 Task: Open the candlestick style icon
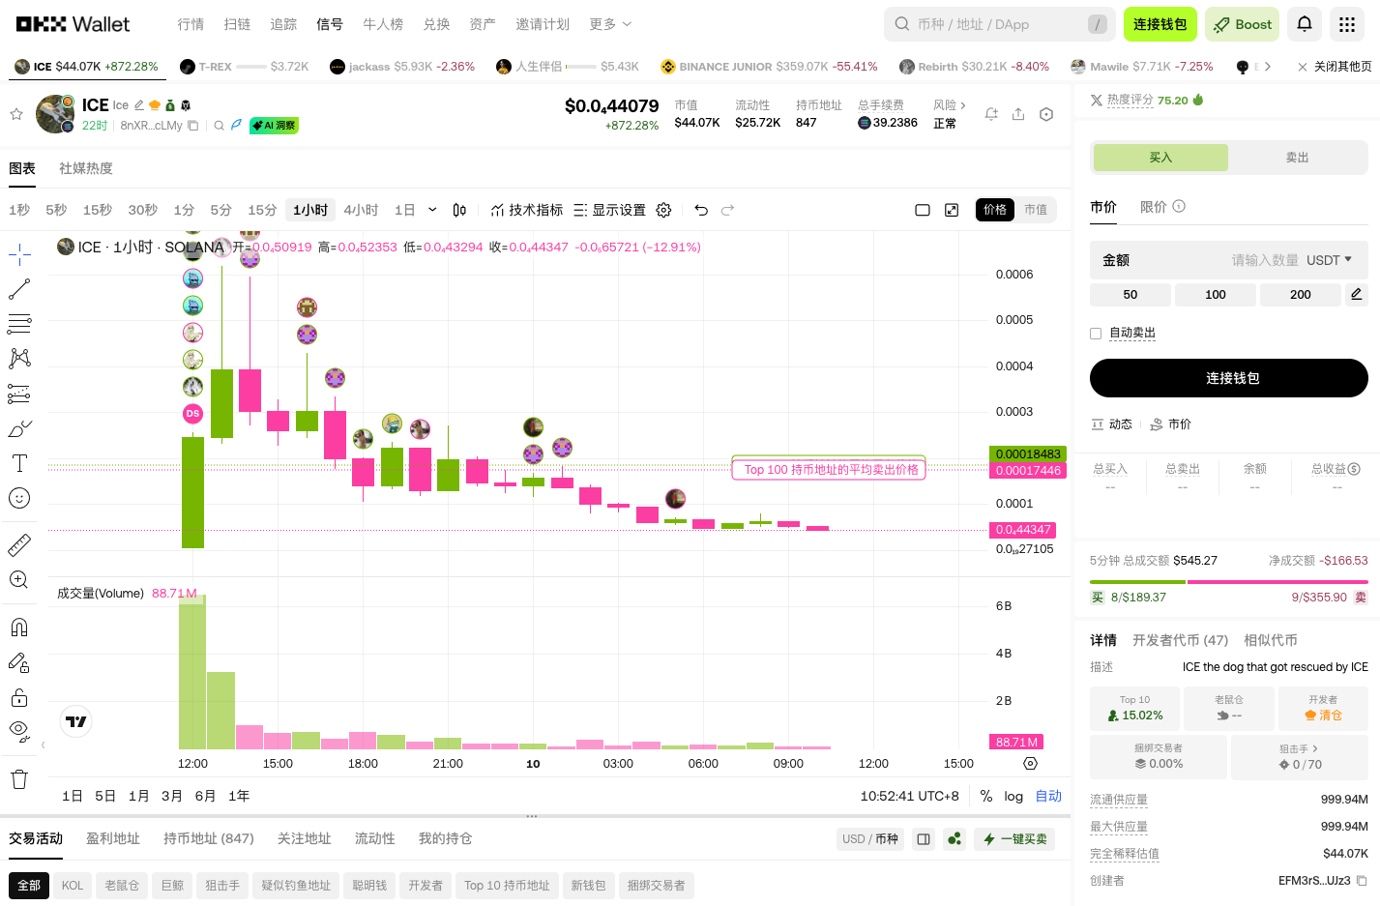tap(458, 209)
